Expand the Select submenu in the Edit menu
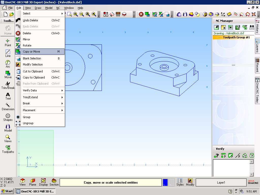Screen dimensions: 260x195 click(40, 13)
